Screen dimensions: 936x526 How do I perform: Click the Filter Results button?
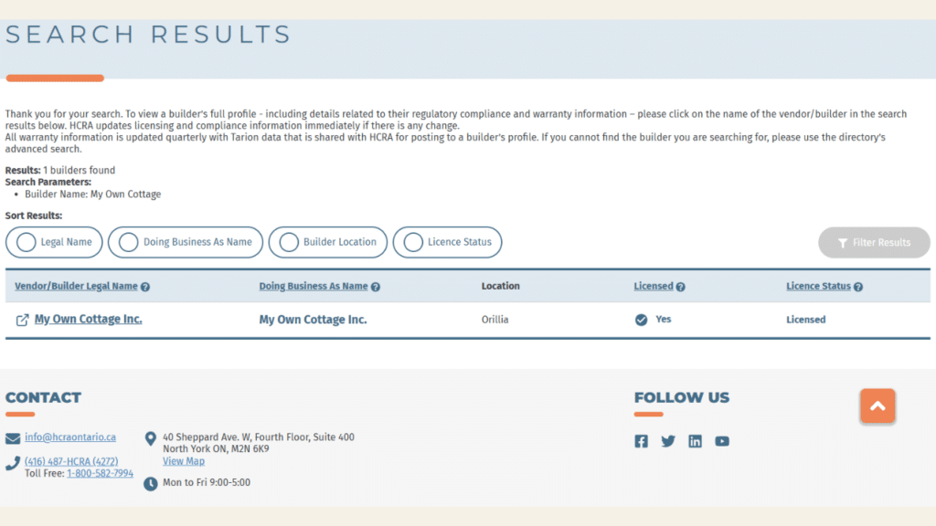(x=874, y=243)
